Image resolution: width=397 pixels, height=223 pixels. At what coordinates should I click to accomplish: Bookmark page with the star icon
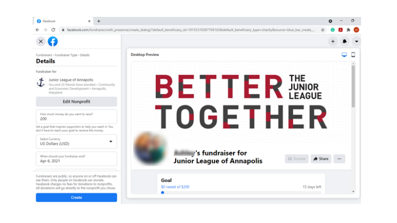(322, 30)
